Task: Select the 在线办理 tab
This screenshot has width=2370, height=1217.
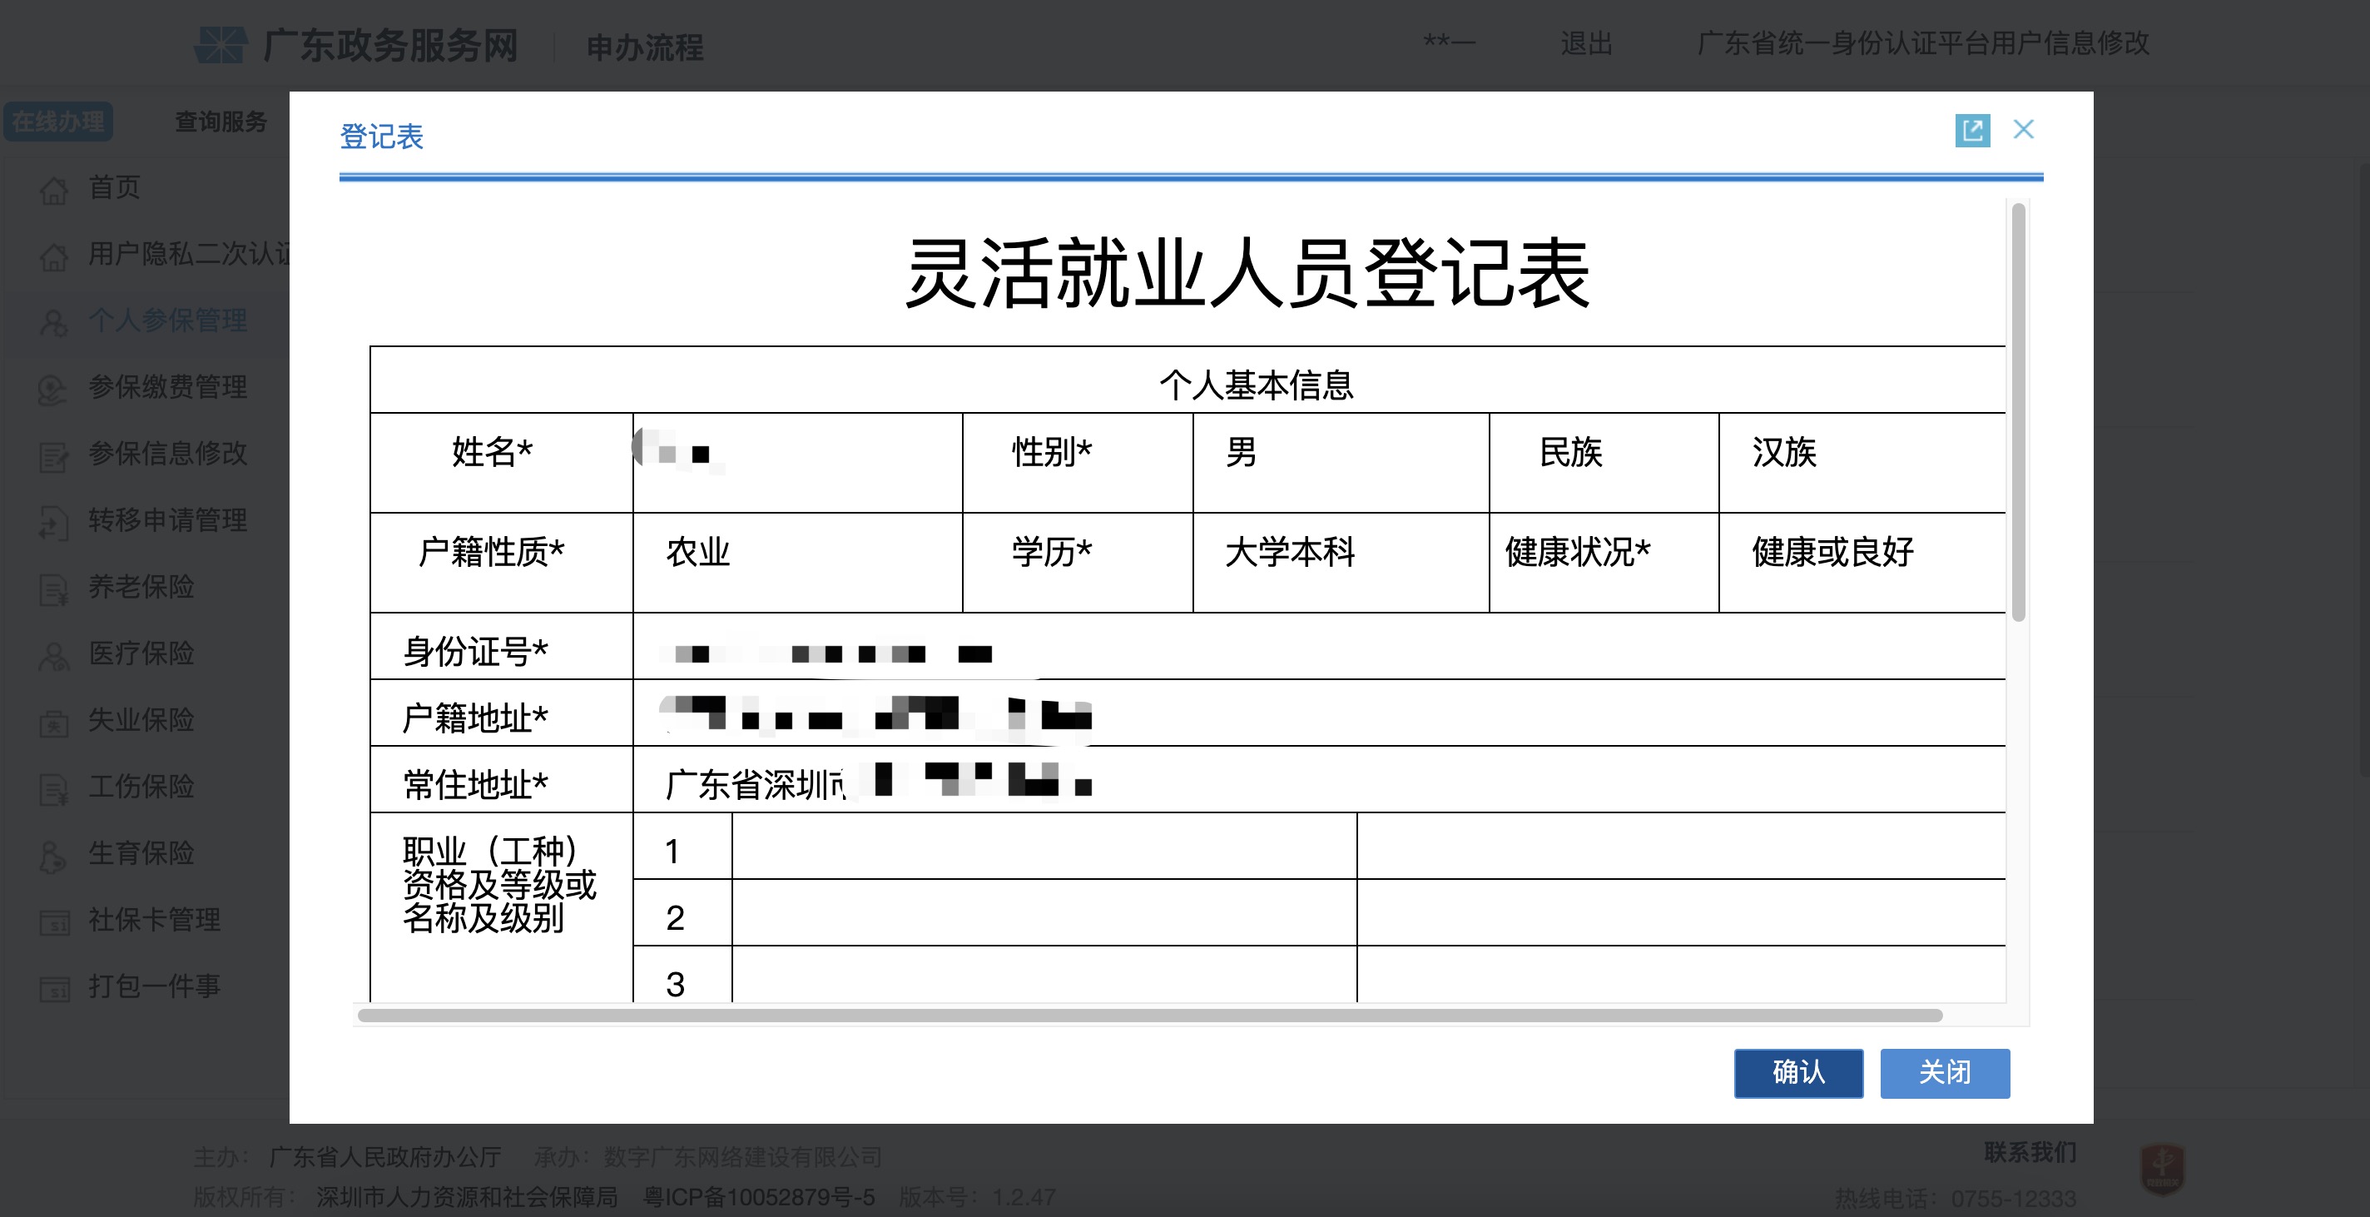Action: 57,121
